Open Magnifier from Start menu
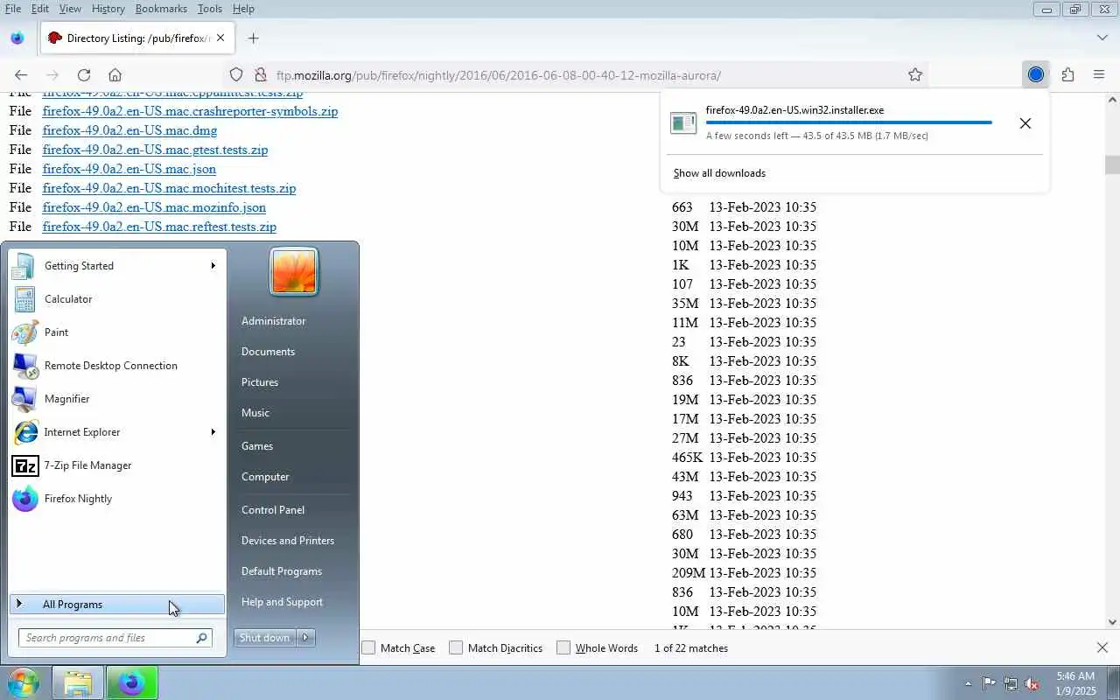The image size is (1120, 700). (x=116, y=399)
